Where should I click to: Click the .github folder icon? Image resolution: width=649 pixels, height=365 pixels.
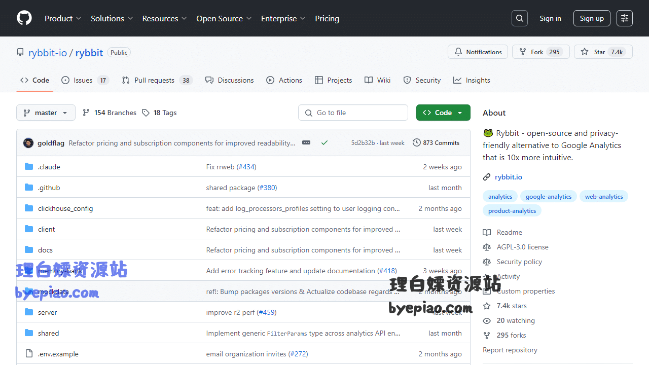[29, 188]
